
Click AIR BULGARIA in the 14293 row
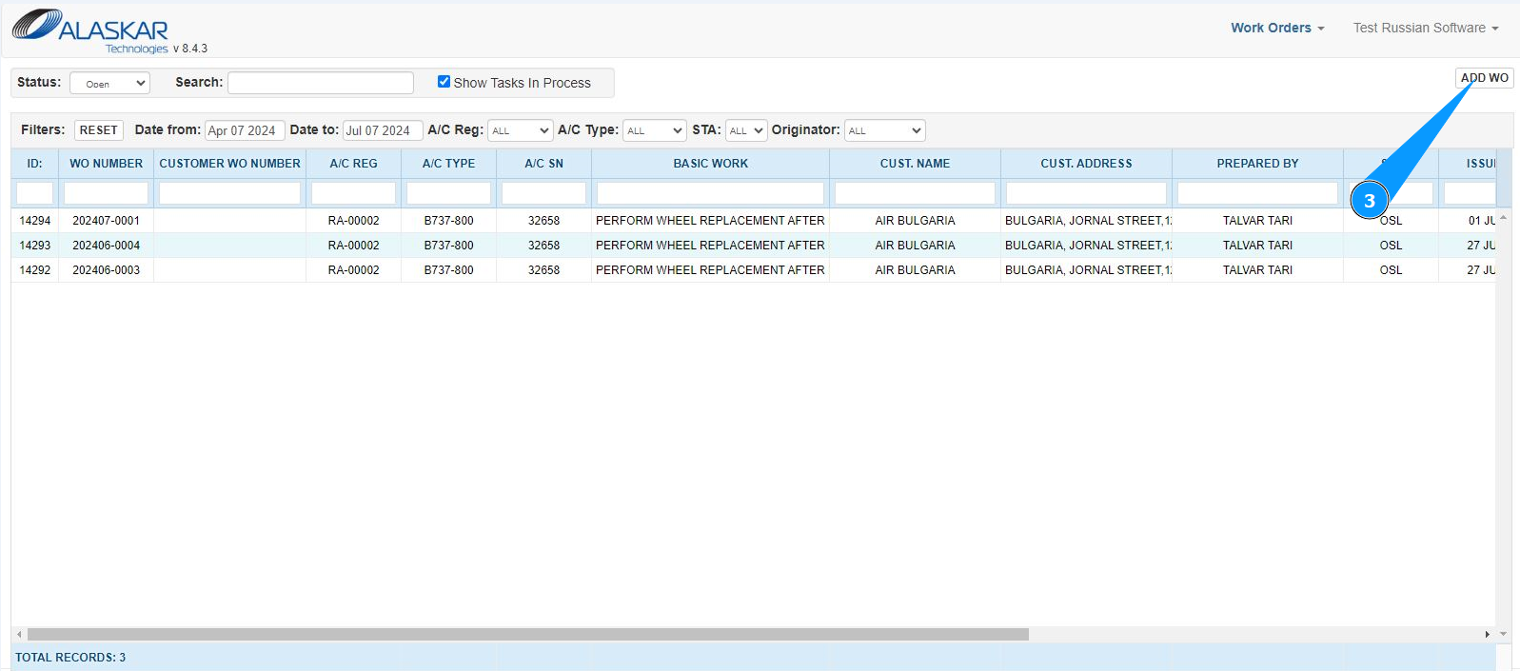click(x=916, y=246)
